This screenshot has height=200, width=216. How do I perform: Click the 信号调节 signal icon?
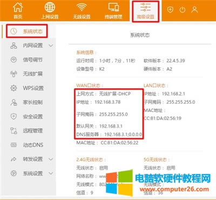click(13, 59)
